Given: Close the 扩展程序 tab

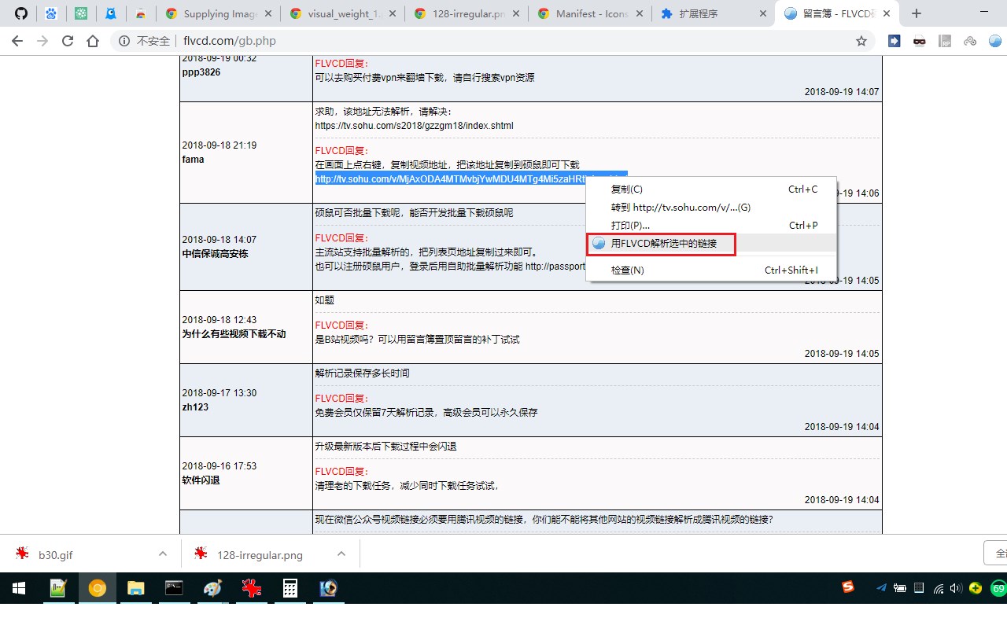Looking at the screenshot, I should (762, 13).
